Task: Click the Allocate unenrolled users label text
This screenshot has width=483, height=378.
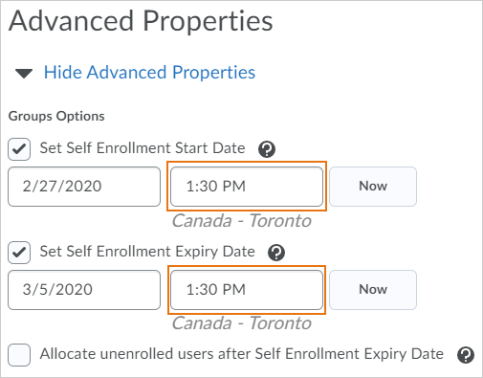Action: (242, 354)
